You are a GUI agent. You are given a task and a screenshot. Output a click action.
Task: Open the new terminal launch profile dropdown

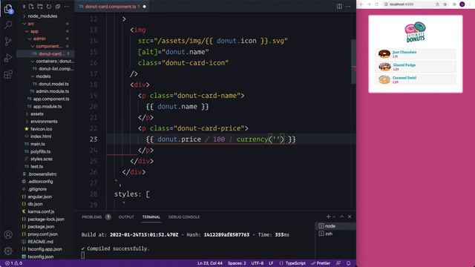pos(335,217)
